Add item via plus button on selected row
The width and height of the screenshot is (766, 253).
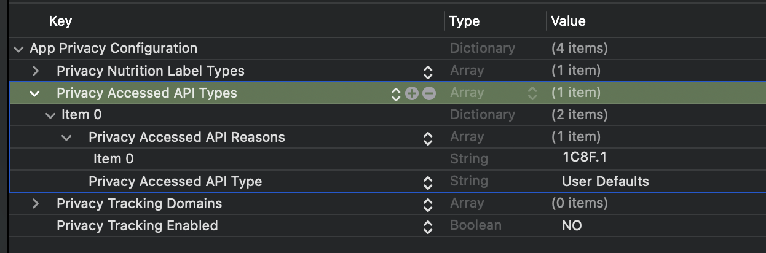click(x=412, y=93)
